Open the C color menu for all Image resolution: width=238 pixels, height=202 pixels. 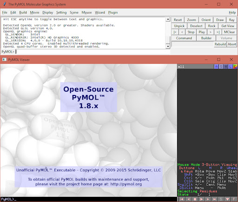(235, 67)
